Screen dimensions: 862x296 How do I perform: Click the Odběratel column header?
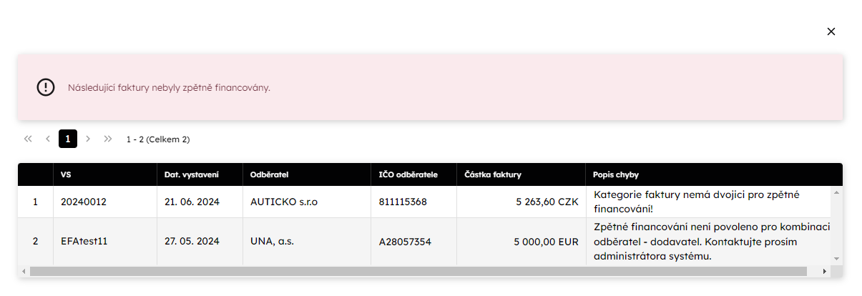pyautogui.click(x=270, y=174)
